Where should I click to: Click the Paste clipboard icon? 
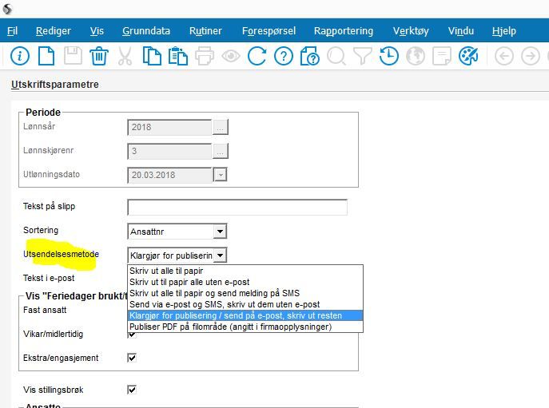(178, 56)
